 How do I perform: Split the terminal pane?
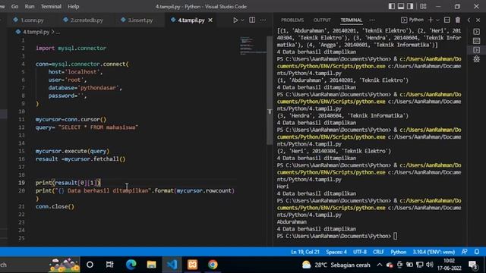447,20
